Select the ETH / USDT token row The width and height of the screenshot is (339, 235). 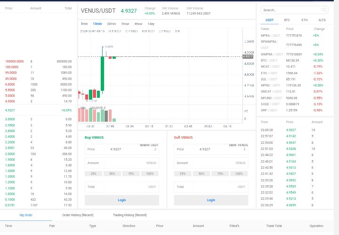tap(294, 73)
